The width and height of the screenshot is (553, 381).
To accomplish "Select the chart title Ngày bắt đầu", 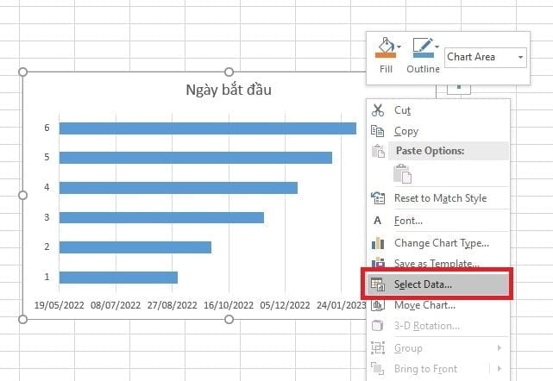I will [229, 90].
